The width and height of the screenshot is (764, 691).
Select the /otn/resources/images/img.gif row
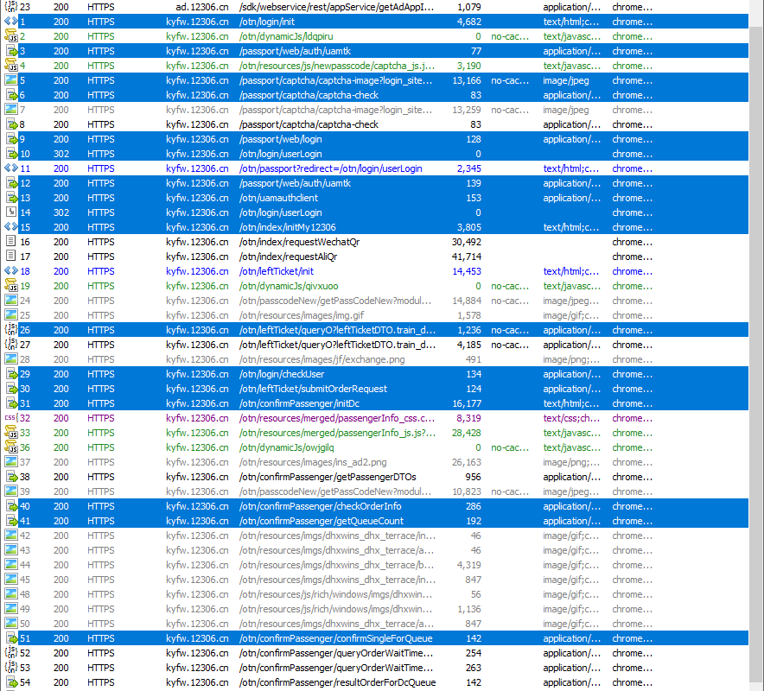click(x=374, y=315)
